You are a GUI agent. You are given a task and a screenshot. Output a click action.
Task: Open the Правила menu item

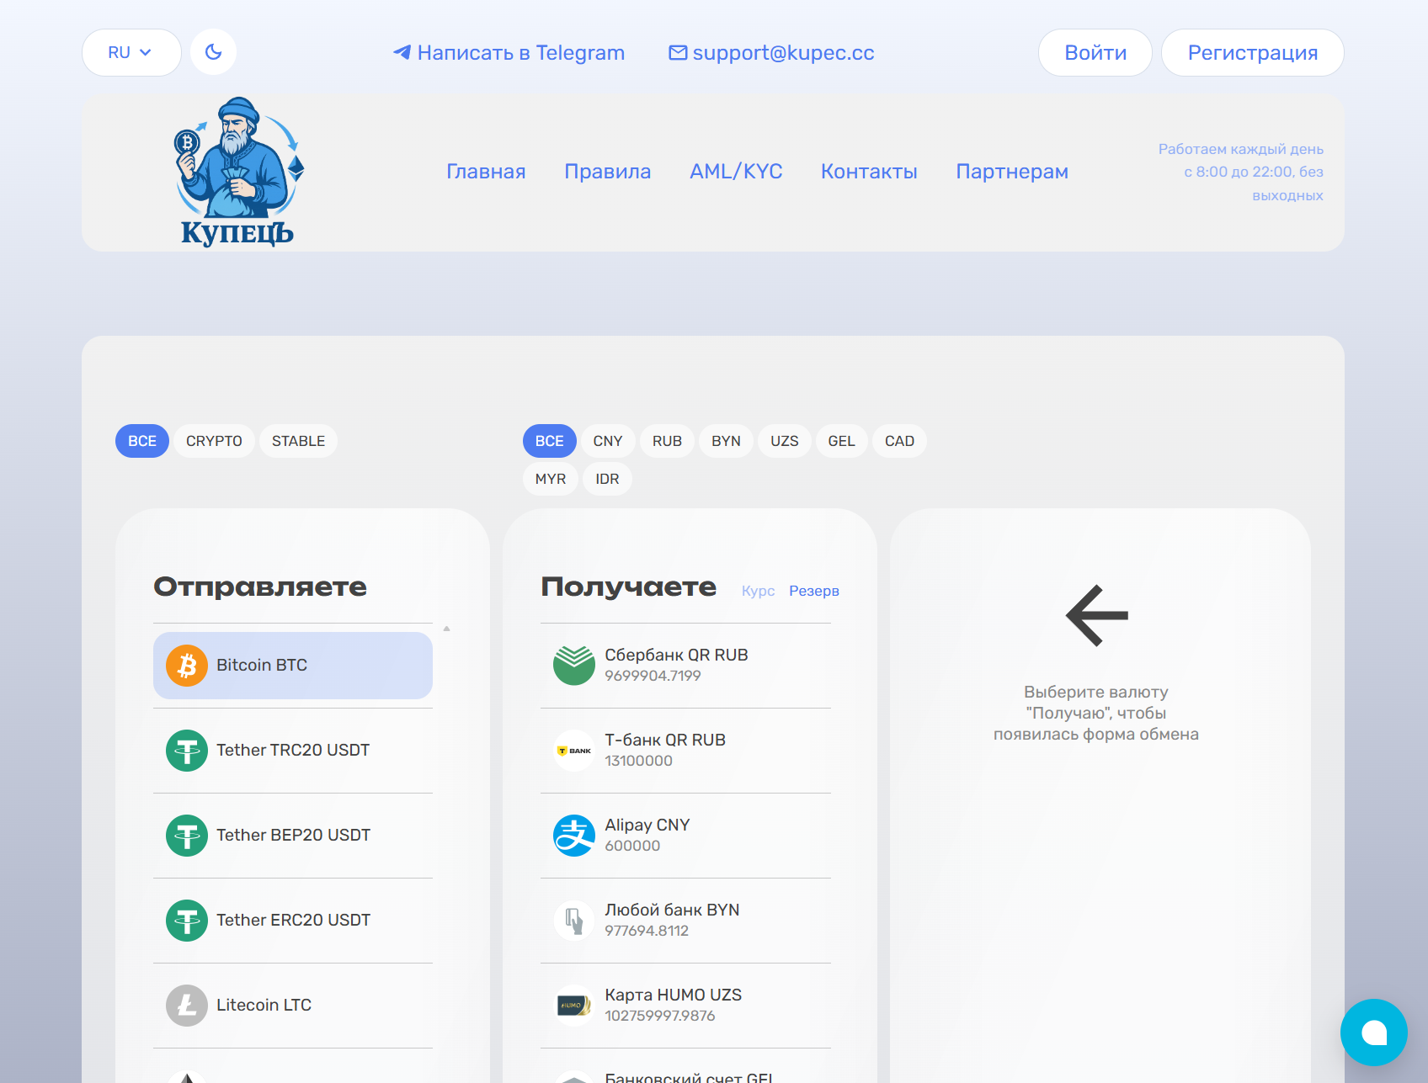[607, 171]
